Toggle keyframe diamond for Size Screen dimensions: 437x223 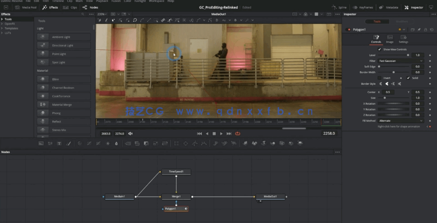[x=430, y=98]
